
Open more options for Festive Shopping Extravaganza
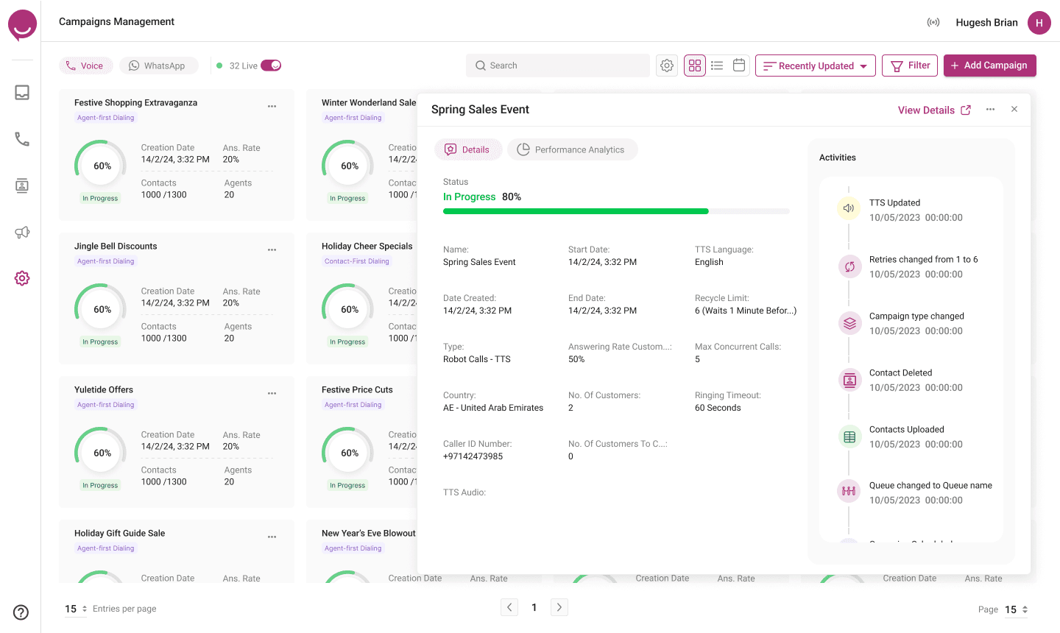272,106
